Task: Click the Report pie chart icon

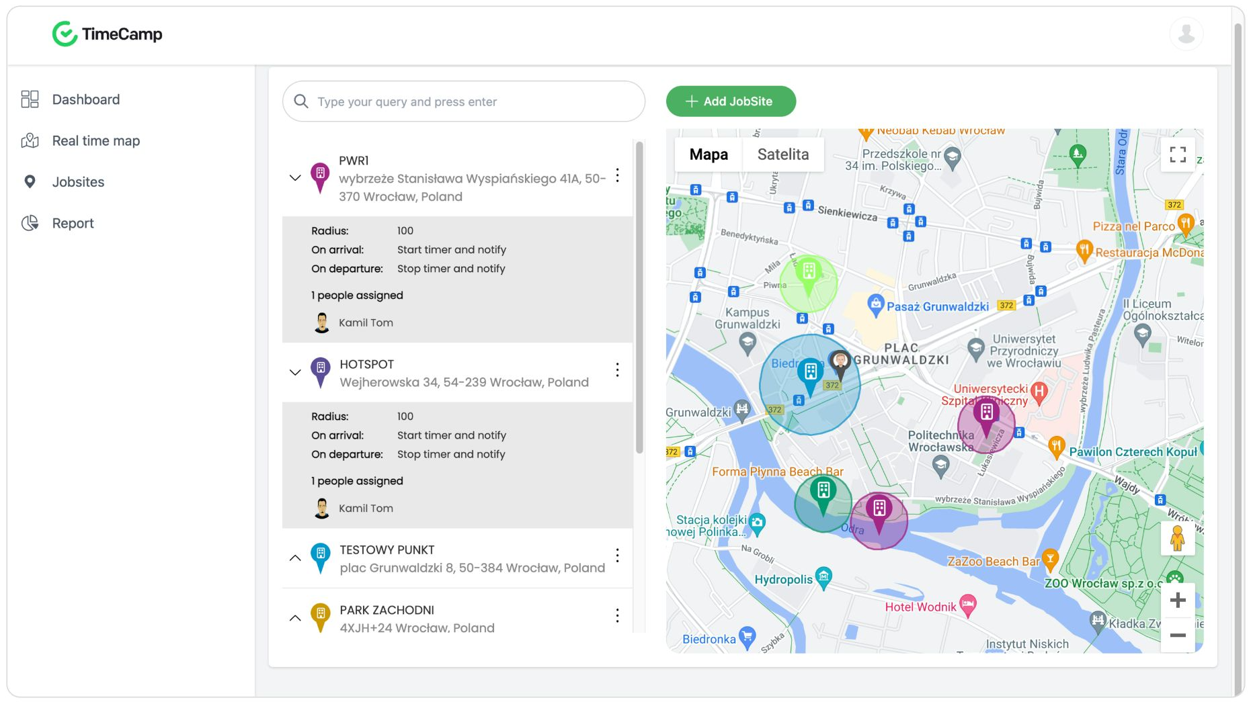Action: 30,223
